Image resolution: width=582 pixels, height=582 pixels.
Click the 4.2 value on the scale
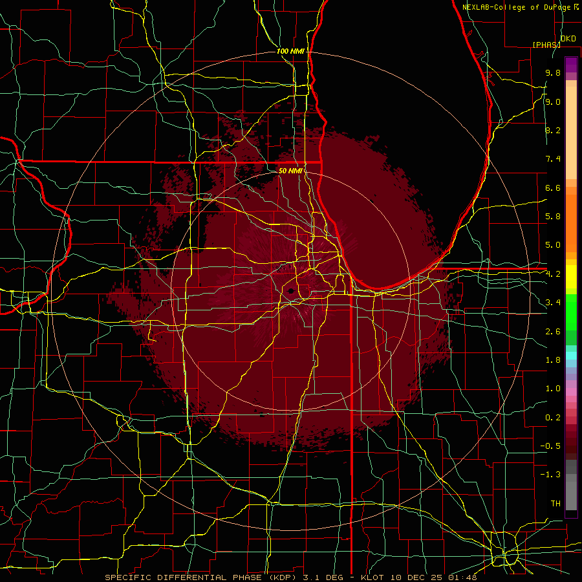click(x=553, y=274)
